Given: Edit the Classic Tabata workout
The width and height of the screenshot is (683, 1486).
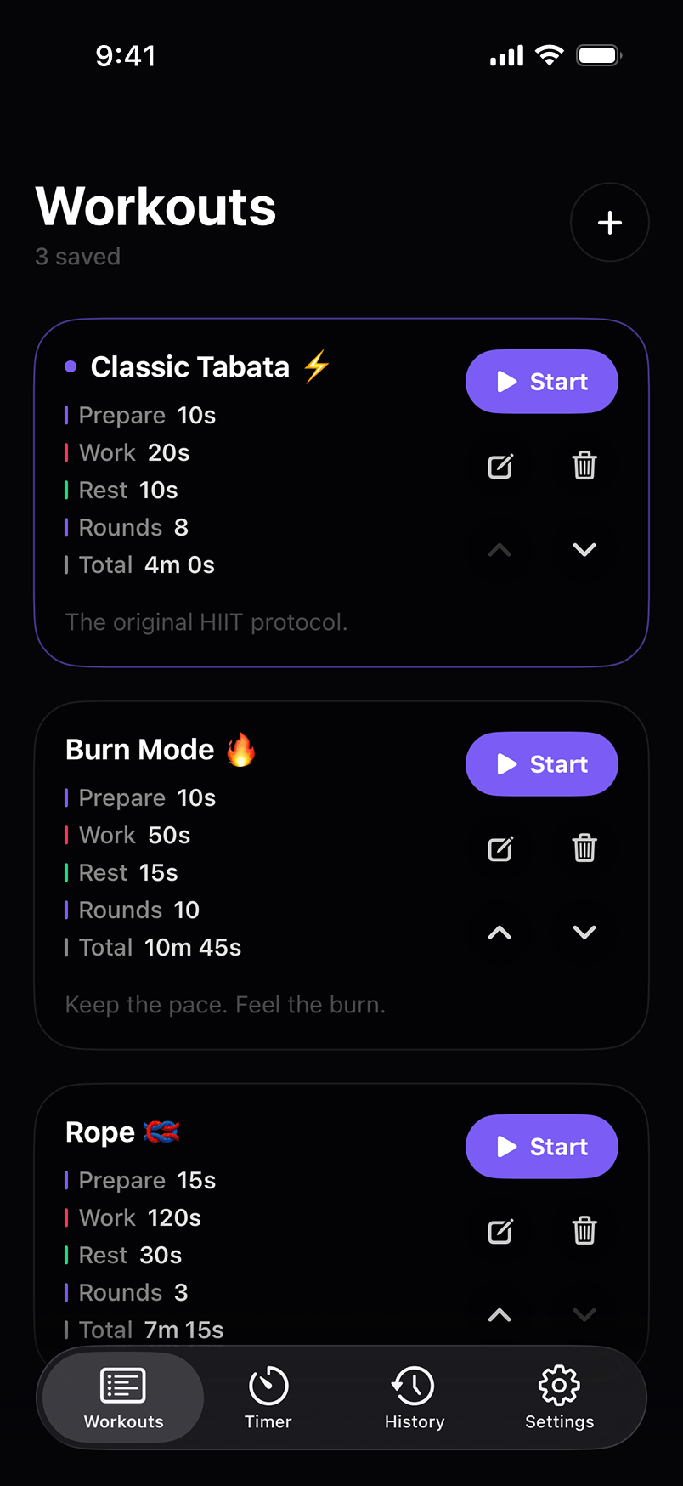Looking at the screenshot, I should 500,466.
